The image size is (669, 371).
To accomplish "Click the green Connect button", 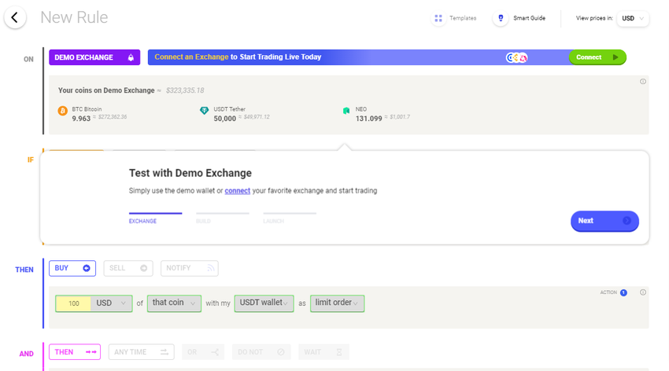I will click(x=597, y=57).
